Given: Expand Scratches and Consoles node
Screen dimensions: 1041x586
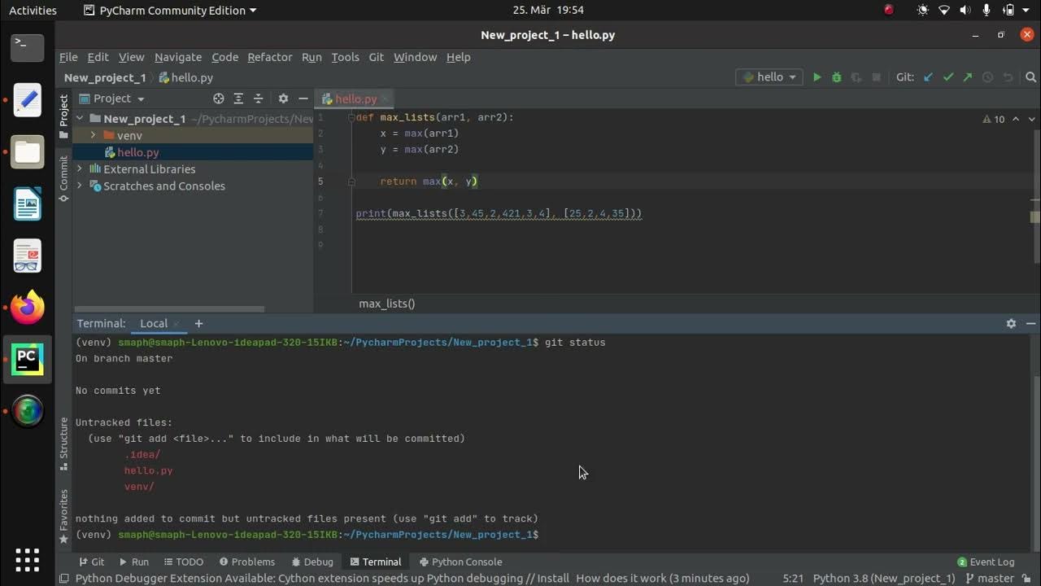Looking at the screenshot, I should (x=80, y=186).
